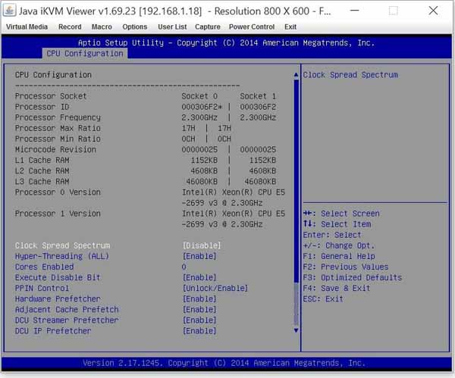455x378 pixels.
Task: Open the Record menu
Action: coord(70,27)
